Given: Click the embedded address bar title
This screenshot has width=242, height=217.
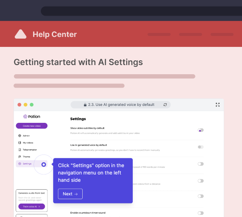Looking at the screenshot, I should 121,105.
